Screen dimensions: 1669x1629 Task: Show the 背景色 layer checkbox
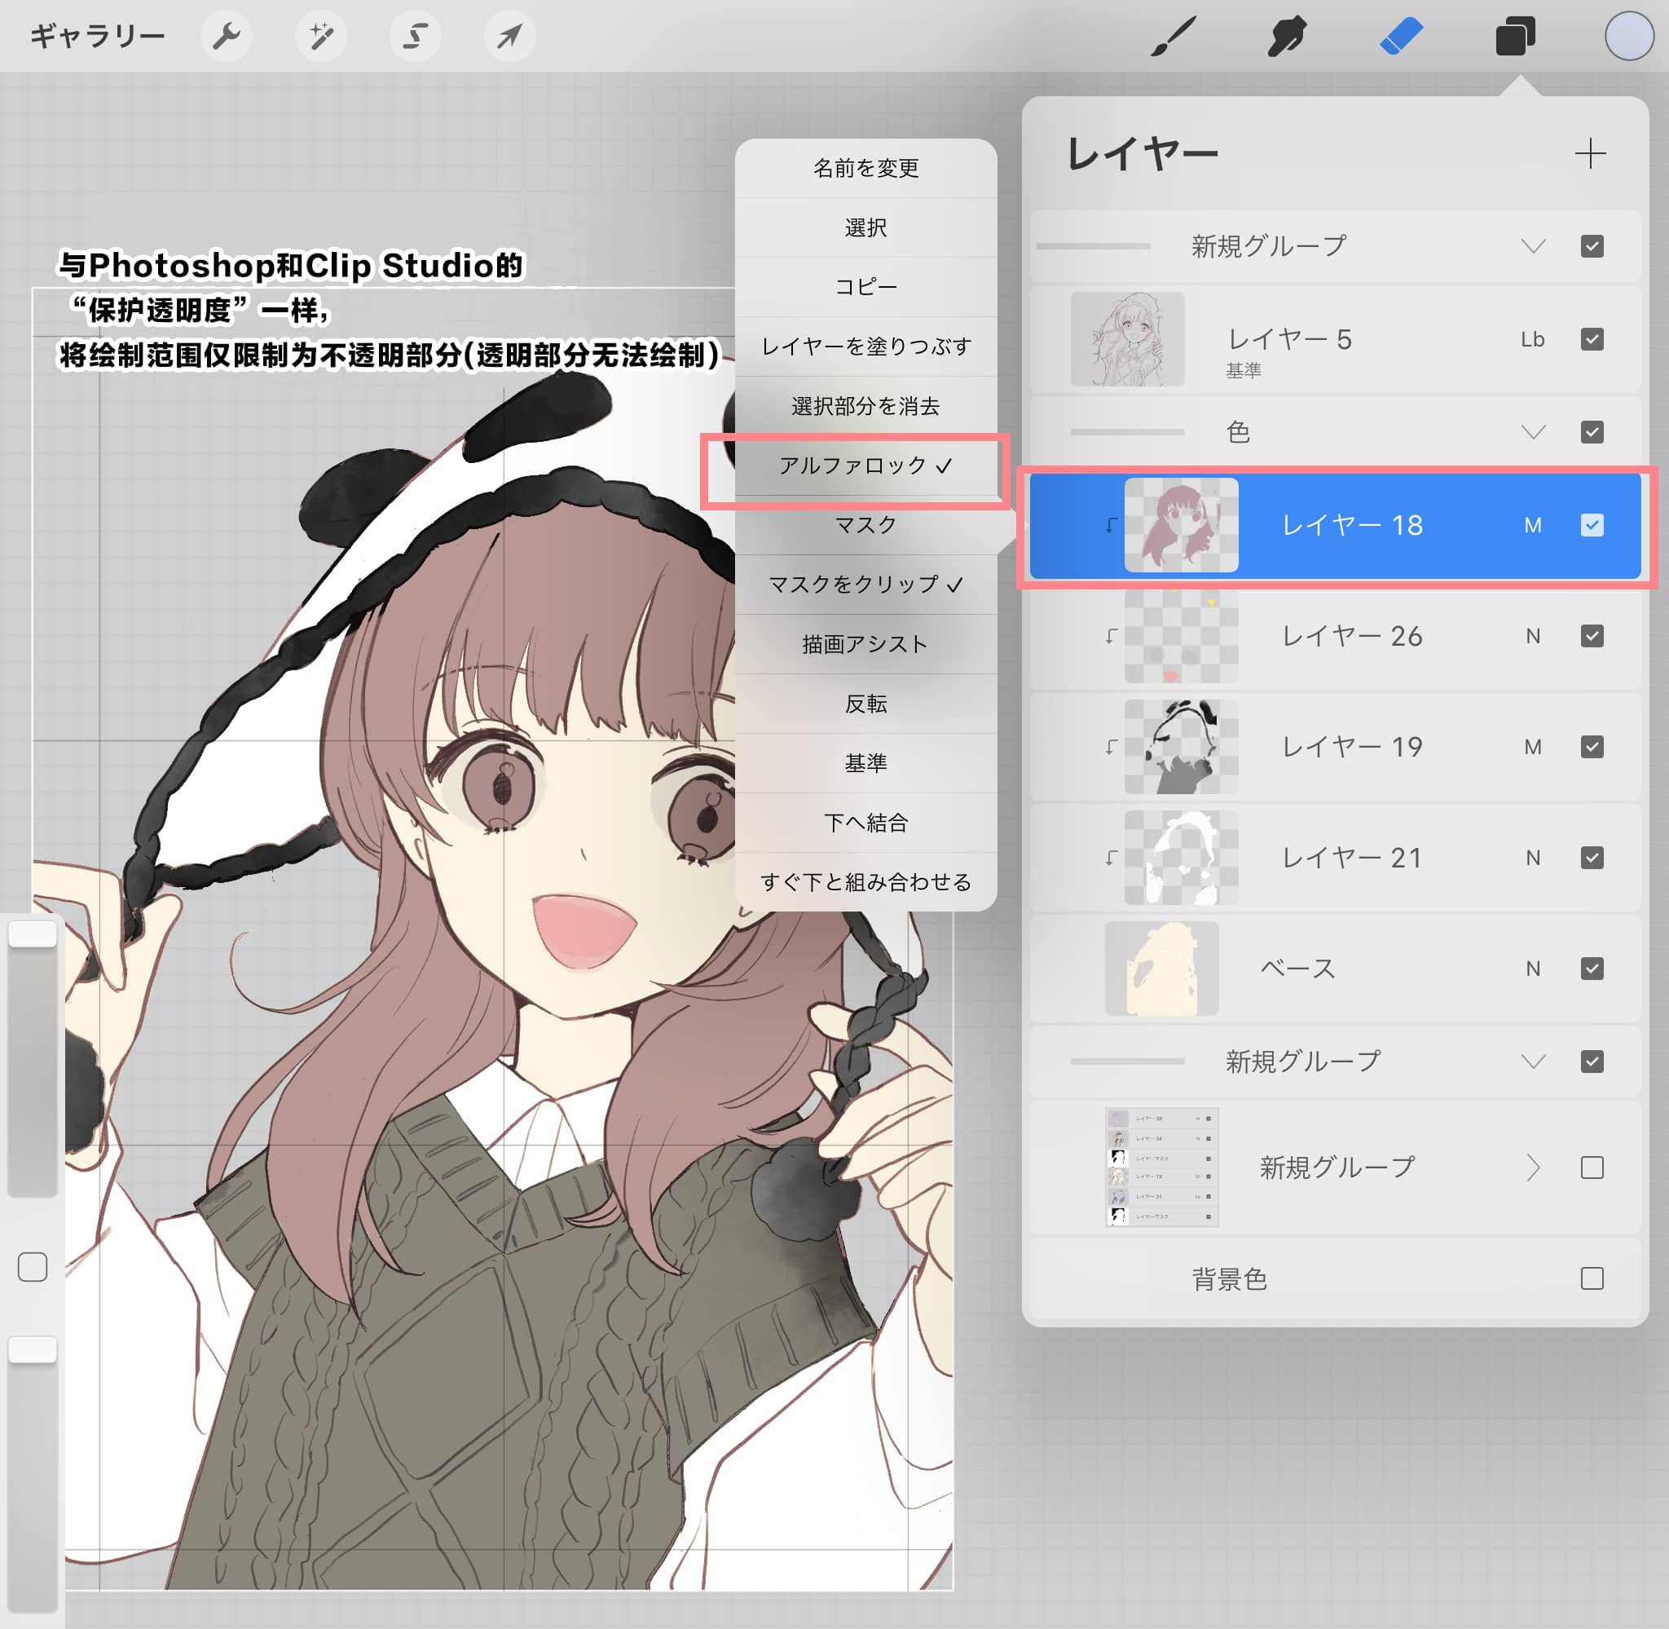coord(1592,1278)
